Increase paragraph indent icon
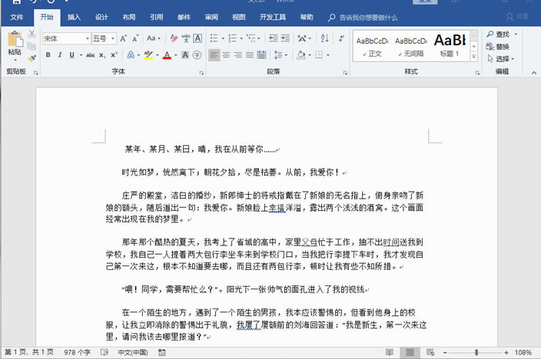The width and height of the screenshot is (541, 359). pyautogui.click(x=285, y=38)
